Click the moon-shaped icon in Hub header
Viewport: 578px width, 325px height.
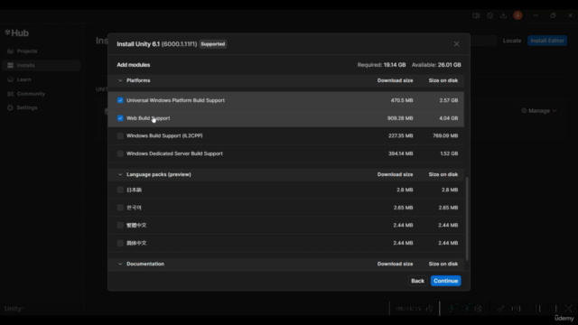click(x=489, y=15)
